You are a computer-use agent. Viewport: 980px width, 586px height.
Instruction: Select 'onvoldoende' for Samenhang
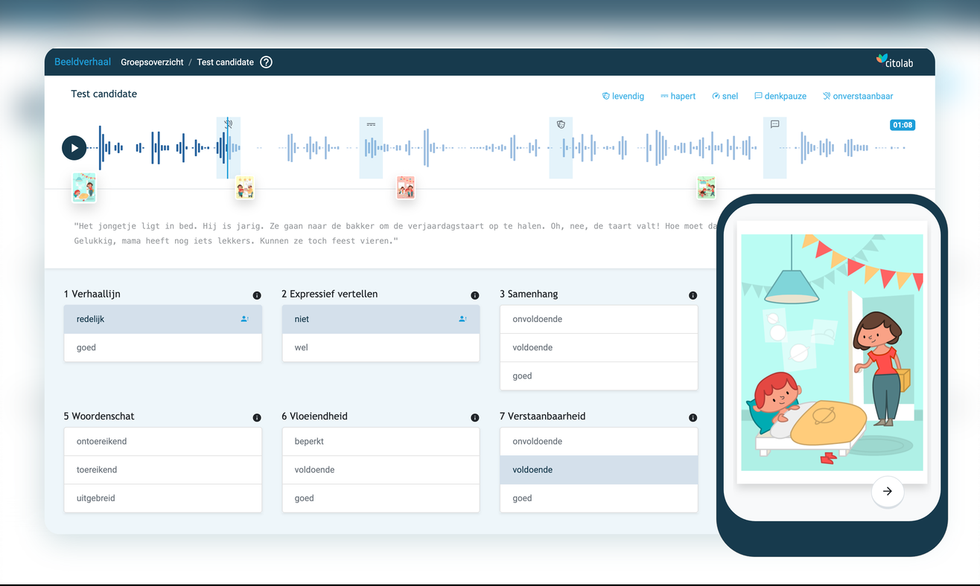pyautogui.click(x=598, y=319)
